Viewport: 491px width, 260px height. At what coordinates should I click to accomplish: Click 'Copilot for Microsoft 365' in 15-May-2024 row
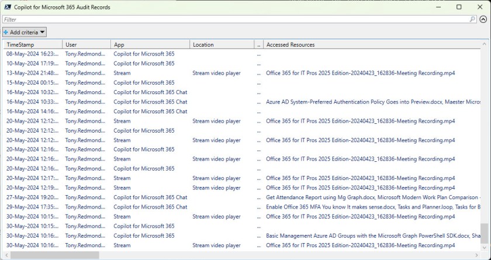[x=144, y=82]
